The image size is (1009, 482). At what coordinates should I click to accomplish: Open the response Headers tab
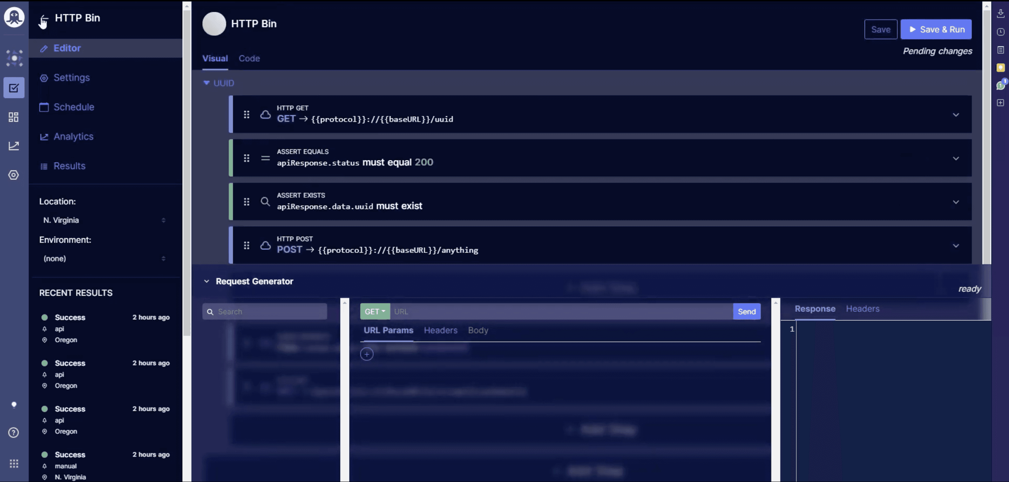(x=862, y=309)
